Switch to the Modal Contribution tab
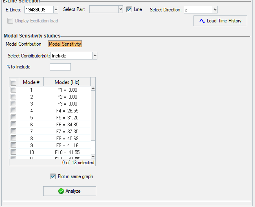The width and height of the screenshot is (255, 207). click(24, 44)
